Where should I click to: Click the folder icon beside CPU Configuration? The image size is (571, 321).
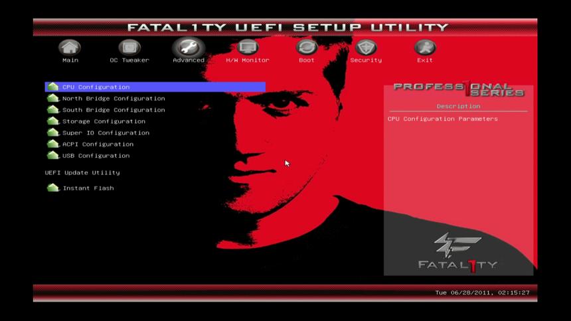[x=53, y=87]
